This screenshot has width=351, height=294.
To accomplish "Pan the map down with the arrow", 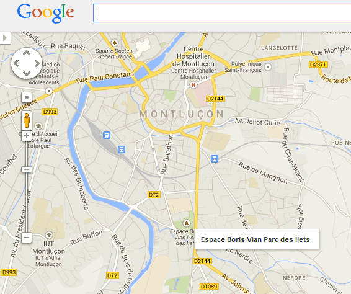I will [27, 73].
